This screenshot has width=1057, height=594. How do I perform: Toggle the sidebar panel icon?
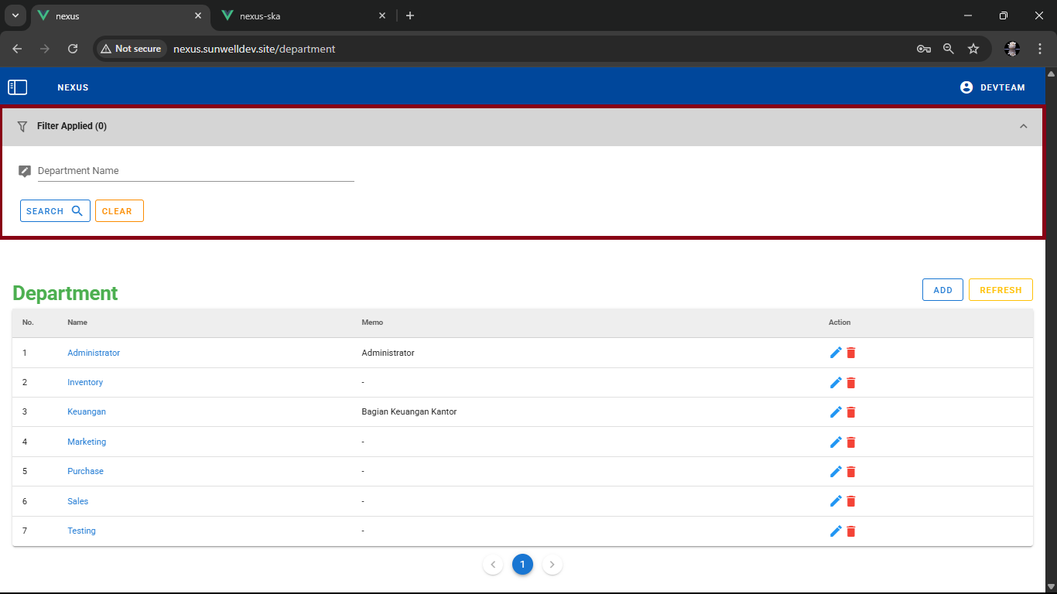[x=18, y=87]
